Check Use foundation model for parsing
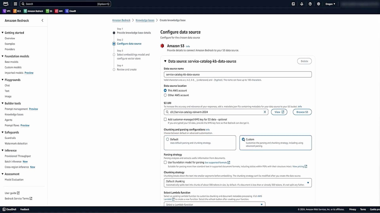This screenshot has width=380, height=213. click(165, 163)
